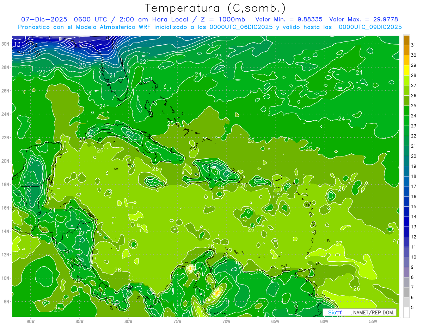This screenshot has width=423, height=326.
Task: Click the '8N' latitude axis label
Action: pos(6,302)
